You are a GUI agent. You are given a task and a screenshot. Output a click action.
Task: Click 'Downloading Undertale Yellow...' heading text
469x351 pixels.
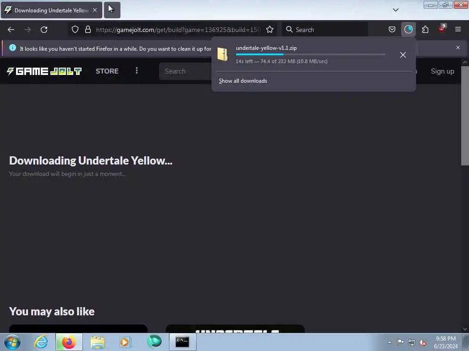click(x=91, y=160)
